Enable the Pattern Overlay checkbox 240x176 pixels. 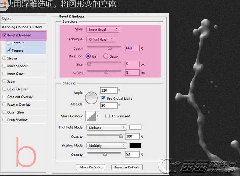[x=4, y=104]
